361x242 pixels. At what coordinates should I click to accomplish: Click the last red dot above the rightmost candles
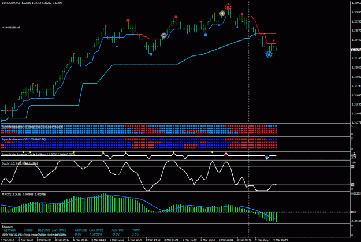(274, 40)
